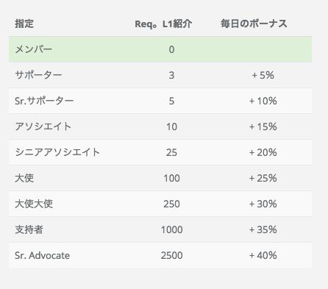Click the +5% bonus cell
The image size is (328, 289).
263,75
